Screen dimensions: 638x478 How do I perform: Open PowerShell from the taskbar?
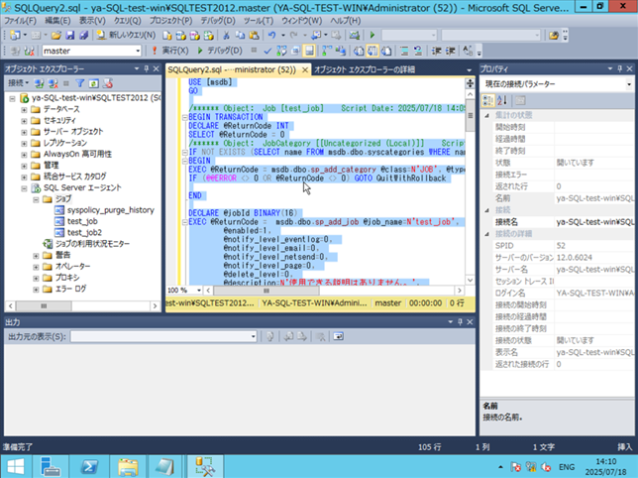tap(89, 467)
